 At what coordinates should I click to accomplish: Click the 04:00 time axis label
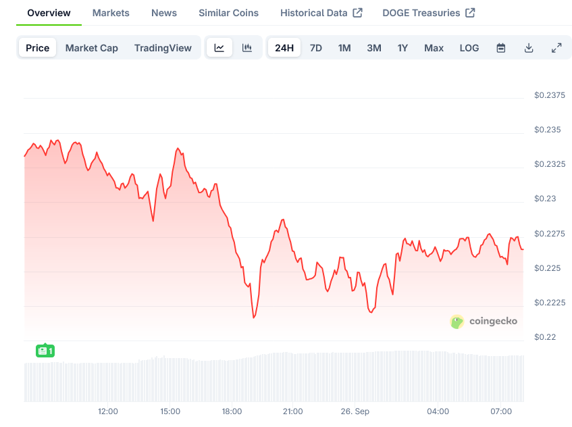(438, 411)
